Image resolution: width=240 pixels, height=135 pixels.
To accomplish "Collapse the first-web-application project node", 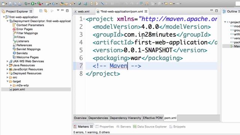I will pyautogui.click(x=4, y=17).
